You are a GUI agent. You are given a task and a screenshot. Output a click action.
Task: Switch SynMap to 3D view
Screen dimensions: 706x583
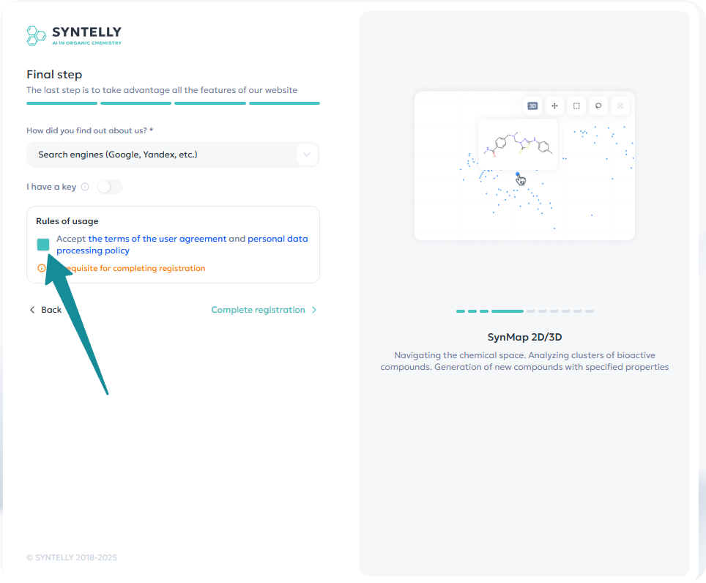point(532,106)
